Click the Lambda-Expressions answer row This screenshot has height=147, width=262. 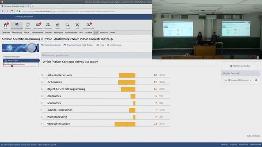(106, 110)
